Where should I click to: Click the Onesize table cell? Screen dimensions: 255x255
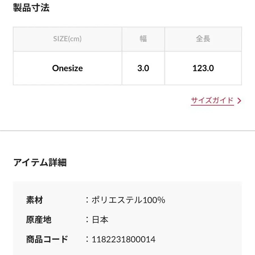[67, 68]
